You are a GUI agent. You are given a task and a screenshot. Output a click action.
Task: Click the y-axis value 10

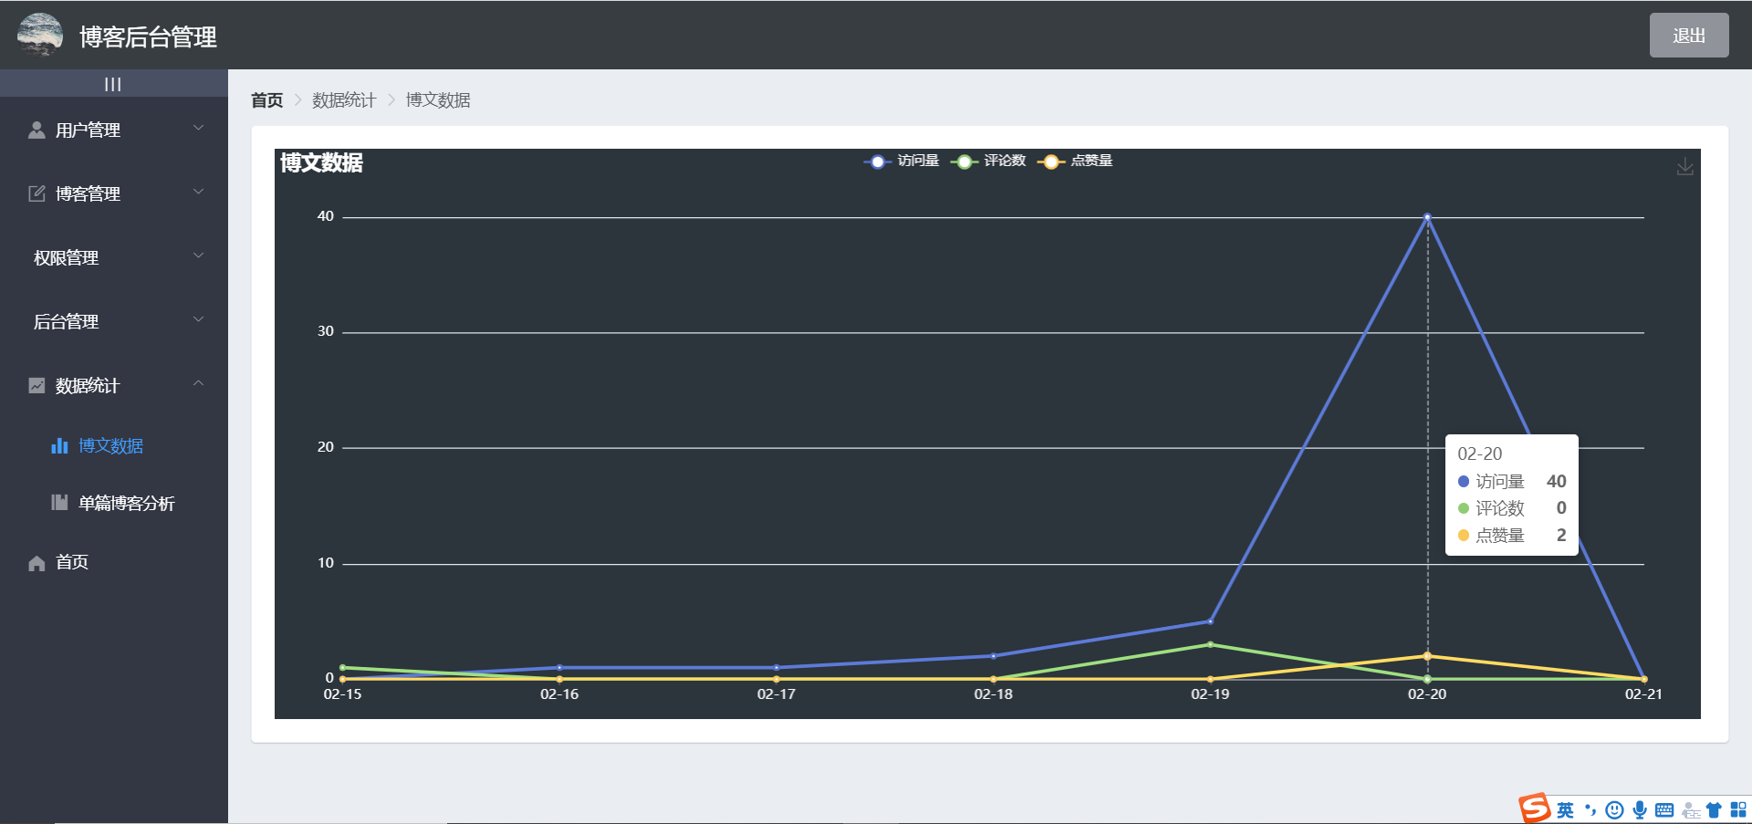coord(326,563)
